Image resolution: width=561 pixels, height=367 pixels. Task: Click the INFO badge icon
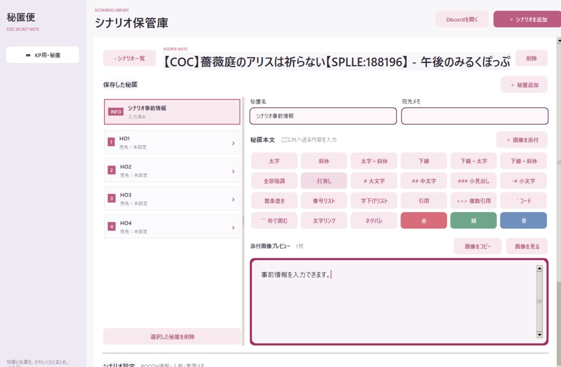116,112
